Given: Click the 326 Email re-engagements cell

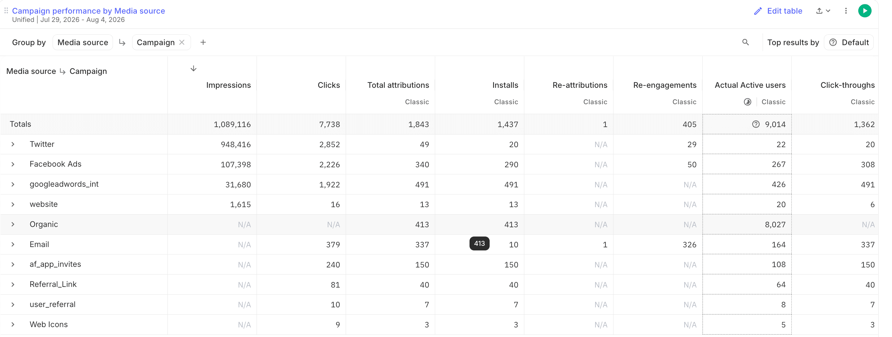Looking at the screenshot, I should [690, 245].
